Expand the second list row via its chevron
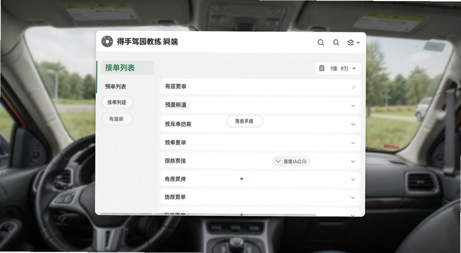This screenshot has width=461, height=253. (x=353, y=106)
